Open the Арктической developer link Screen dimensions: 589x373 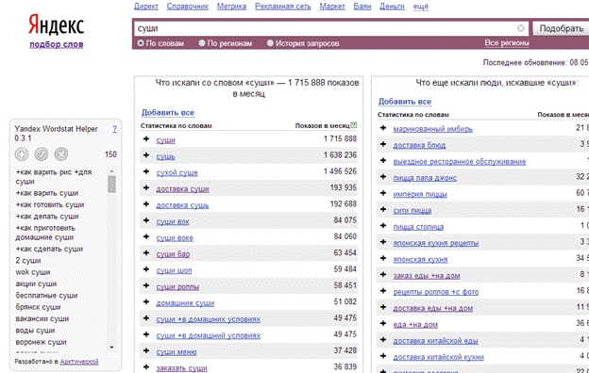pyautogui.click(x=79, y=362)
